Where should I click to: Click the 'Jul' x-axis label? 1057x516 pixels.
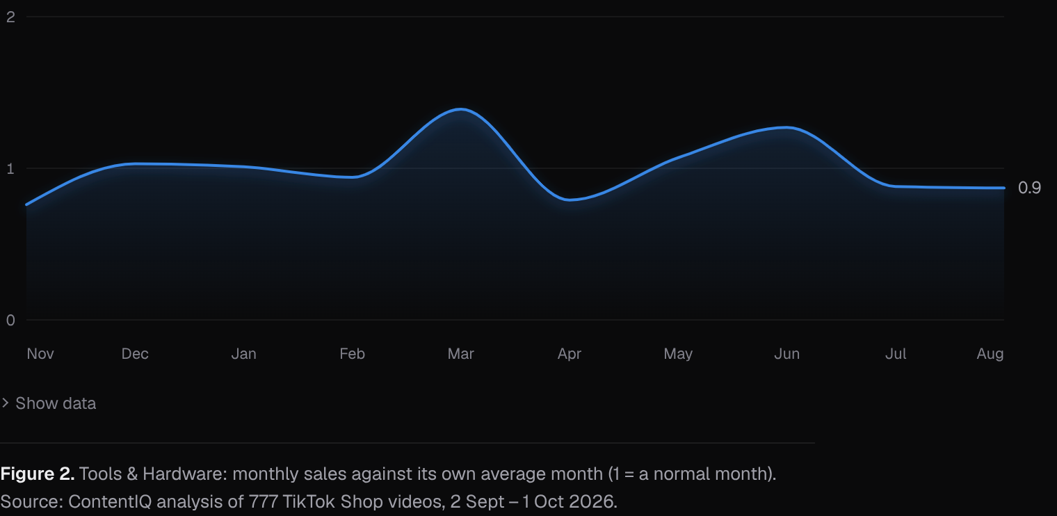point(896,354)
